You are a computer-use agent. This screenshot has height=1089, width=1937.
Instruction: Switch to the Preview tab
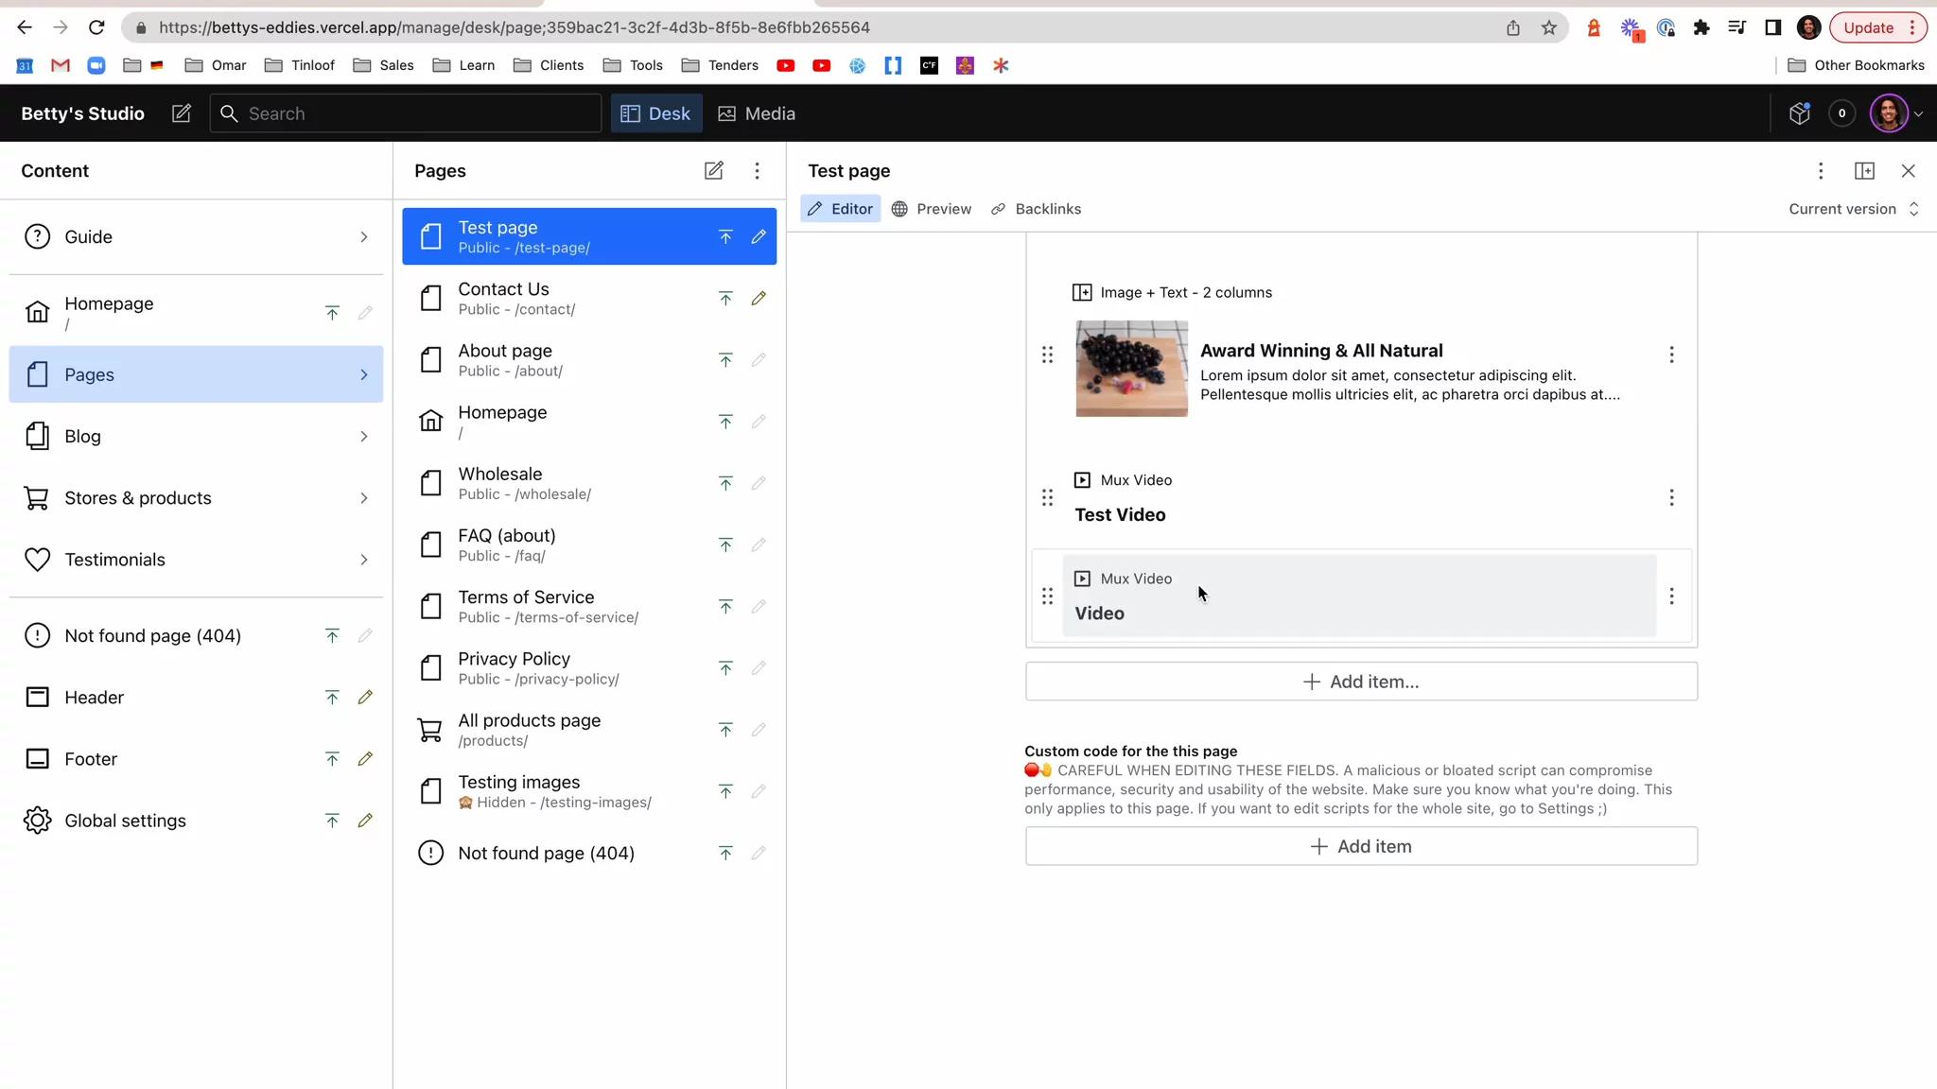932,209
